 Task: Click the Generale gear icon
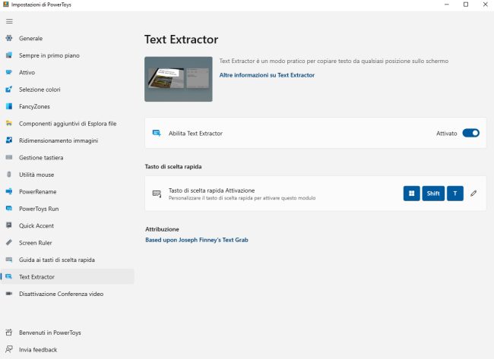[x=9, y=38]
